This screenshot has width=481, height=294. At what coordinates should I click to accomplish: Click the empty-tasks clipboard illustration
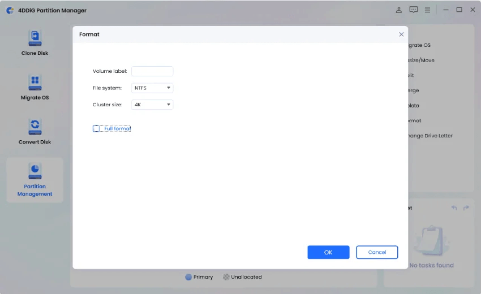[x=432, y=241]
